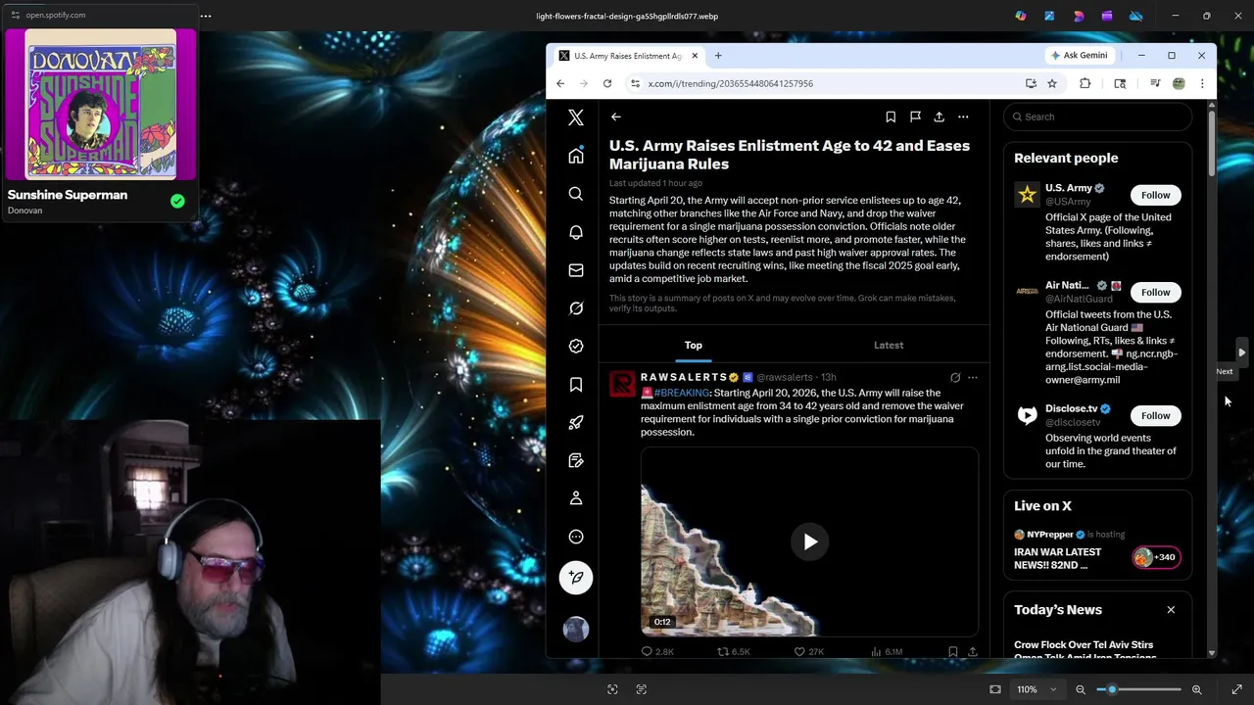The height and width of the screenshot is (705, 1254).
Task: Bookmark the RAWSALERTS post
Action: click(952, 651)
